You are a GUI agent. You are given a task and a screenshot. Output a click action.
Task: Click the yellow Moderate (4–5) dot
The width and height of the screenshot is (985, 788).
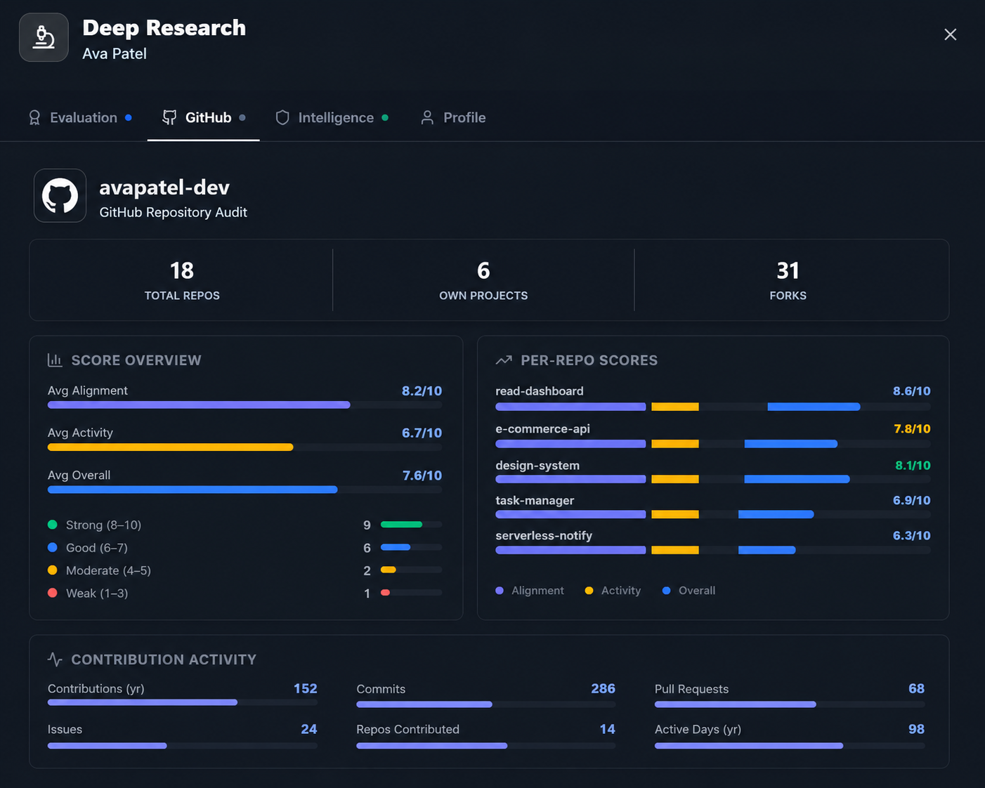point(52,570)
